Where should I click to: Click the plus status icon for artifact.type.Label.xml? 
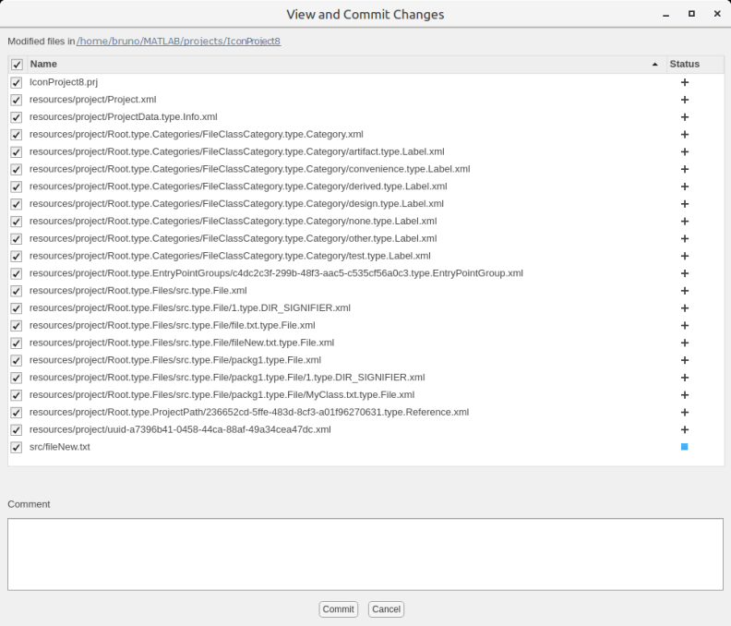684,151
